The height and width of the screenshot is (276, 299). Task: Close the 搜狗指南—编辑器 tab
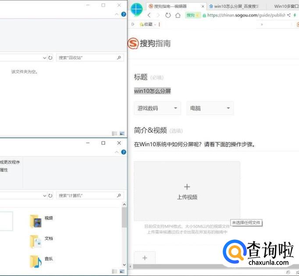203,6
